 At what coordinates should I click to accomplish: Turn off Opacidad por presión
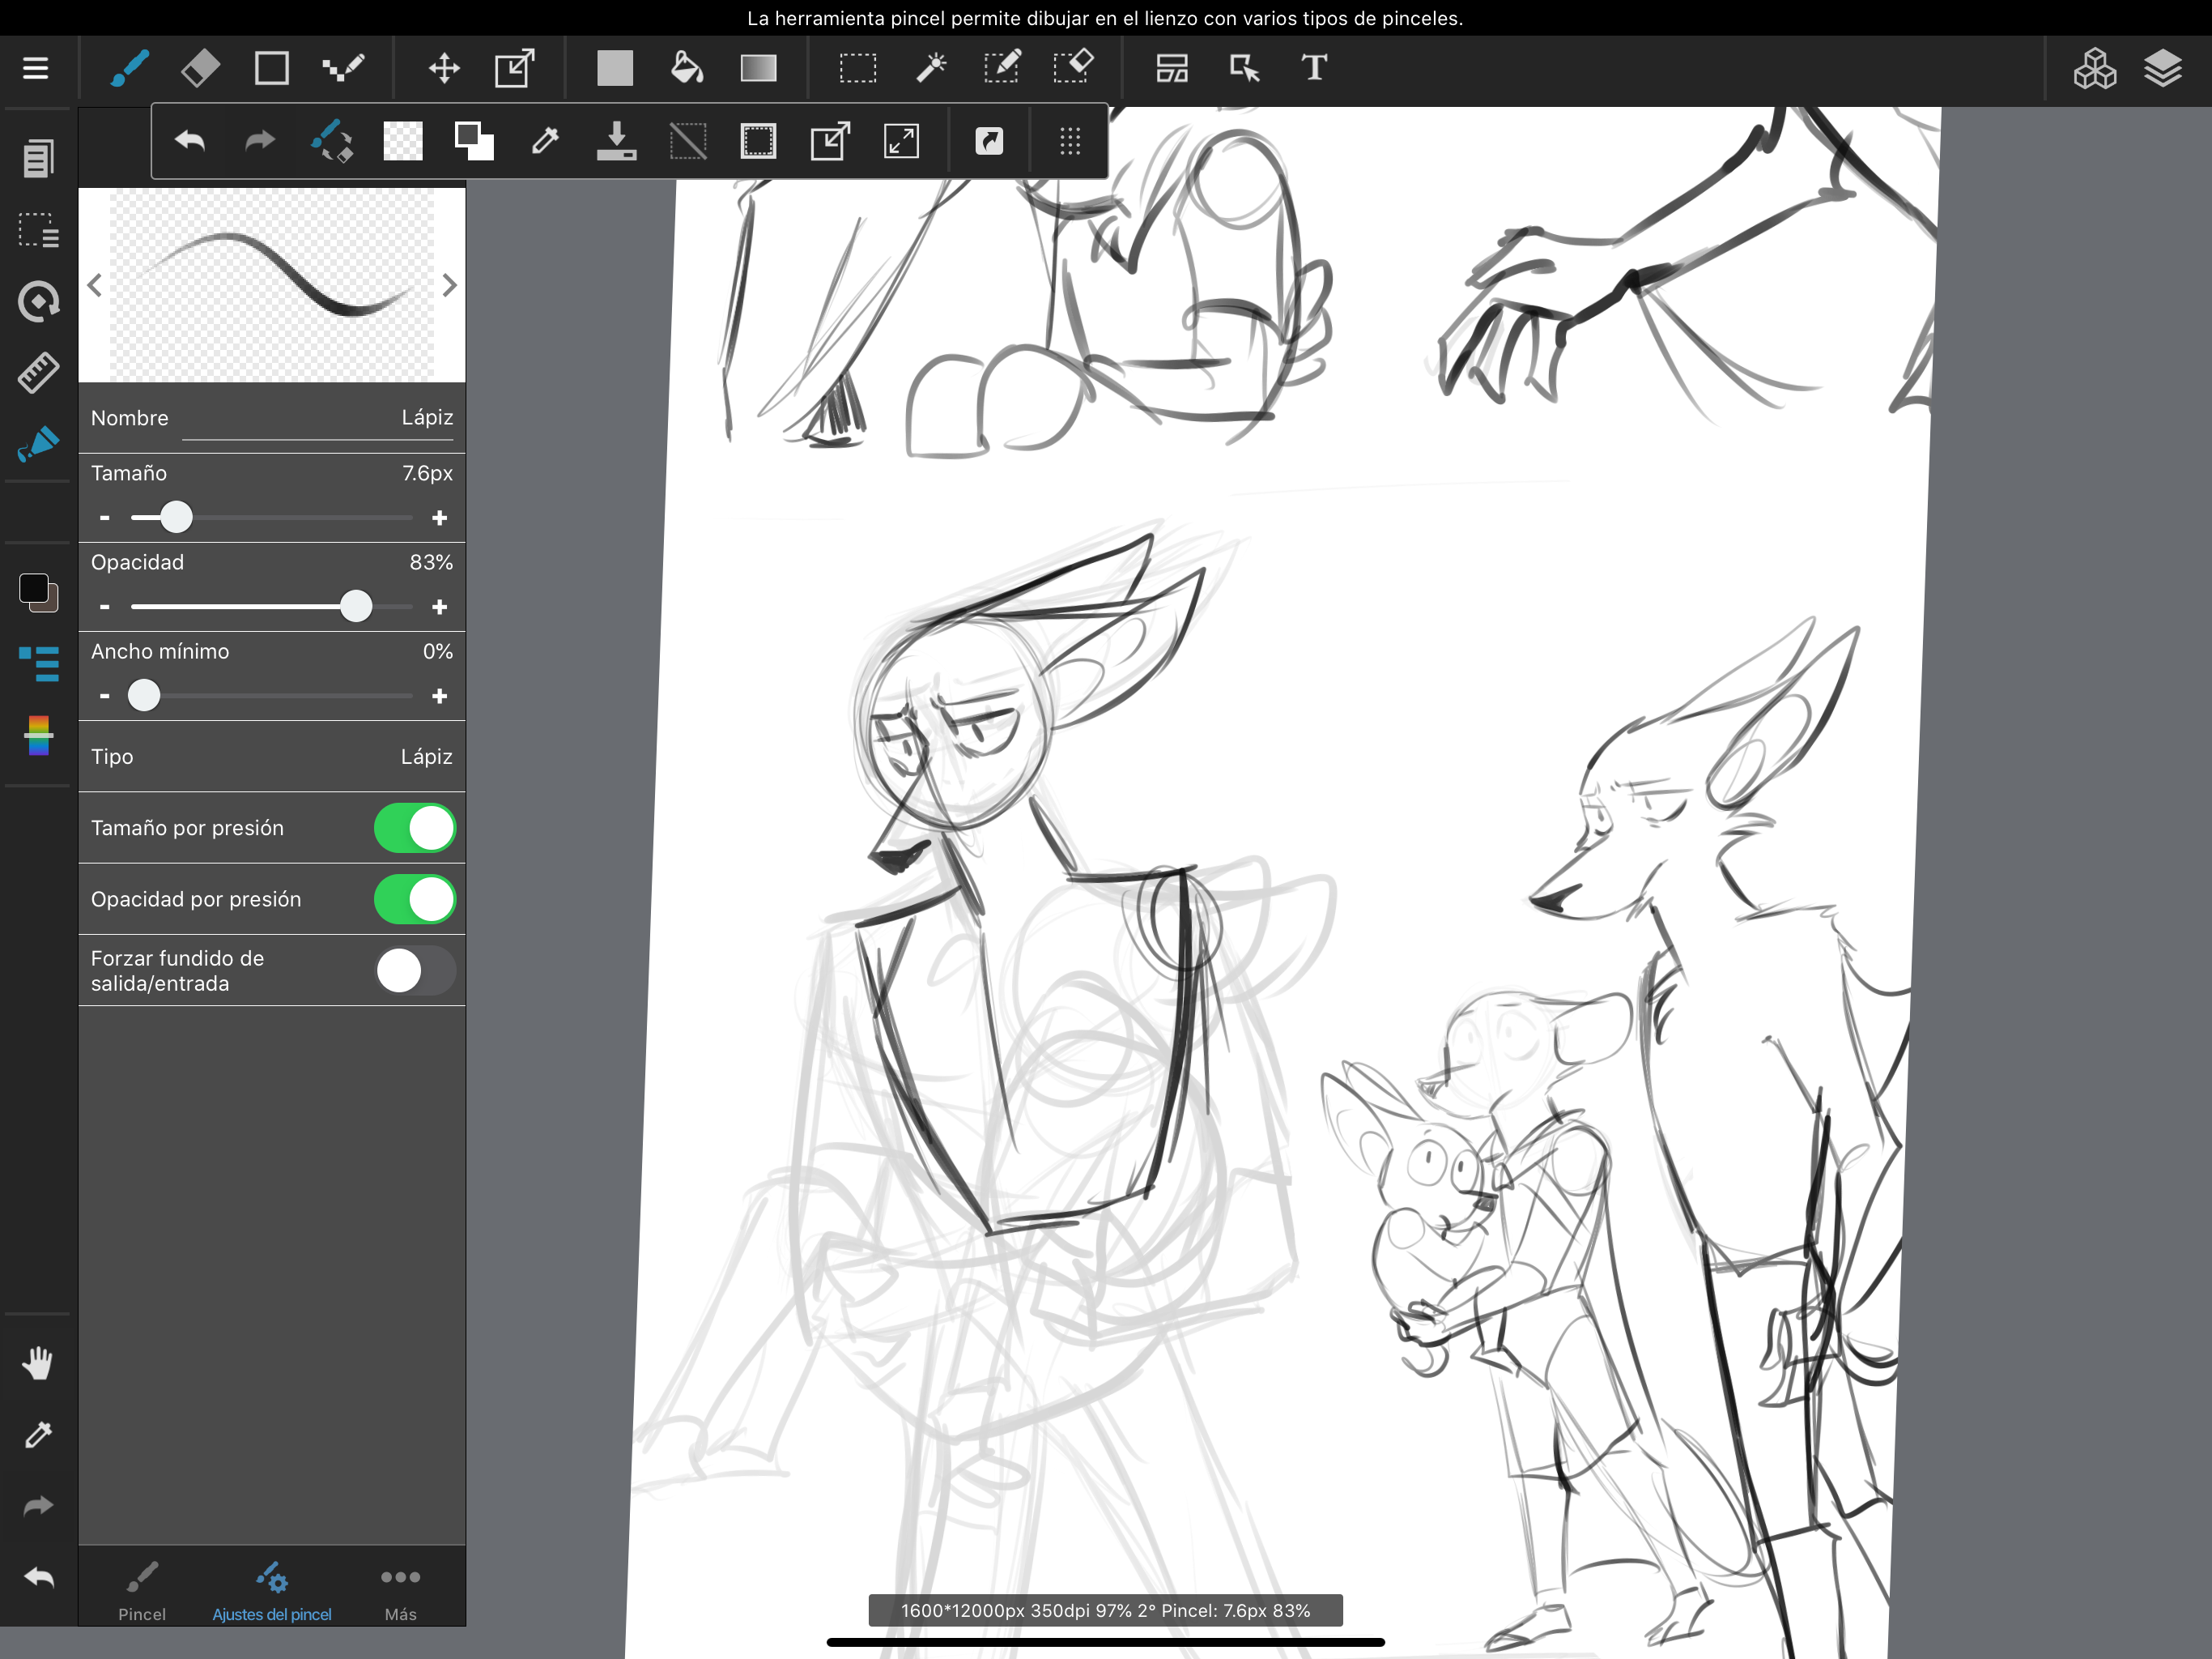pos(415,899)
